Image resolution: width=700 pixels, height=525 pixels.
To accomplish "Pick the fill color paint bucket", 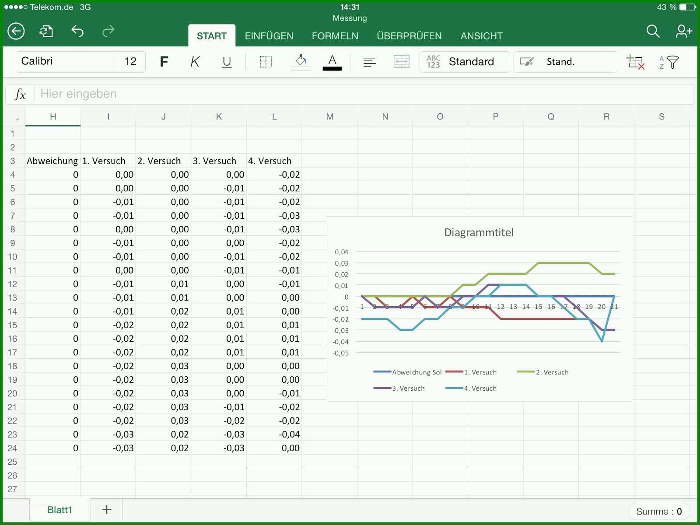I will (x=301, y=62).
